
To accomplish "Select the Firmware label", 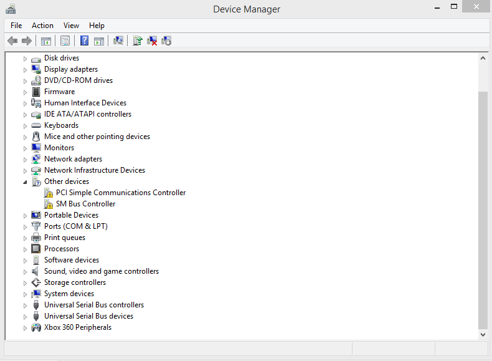I will (x=60, y=92).
